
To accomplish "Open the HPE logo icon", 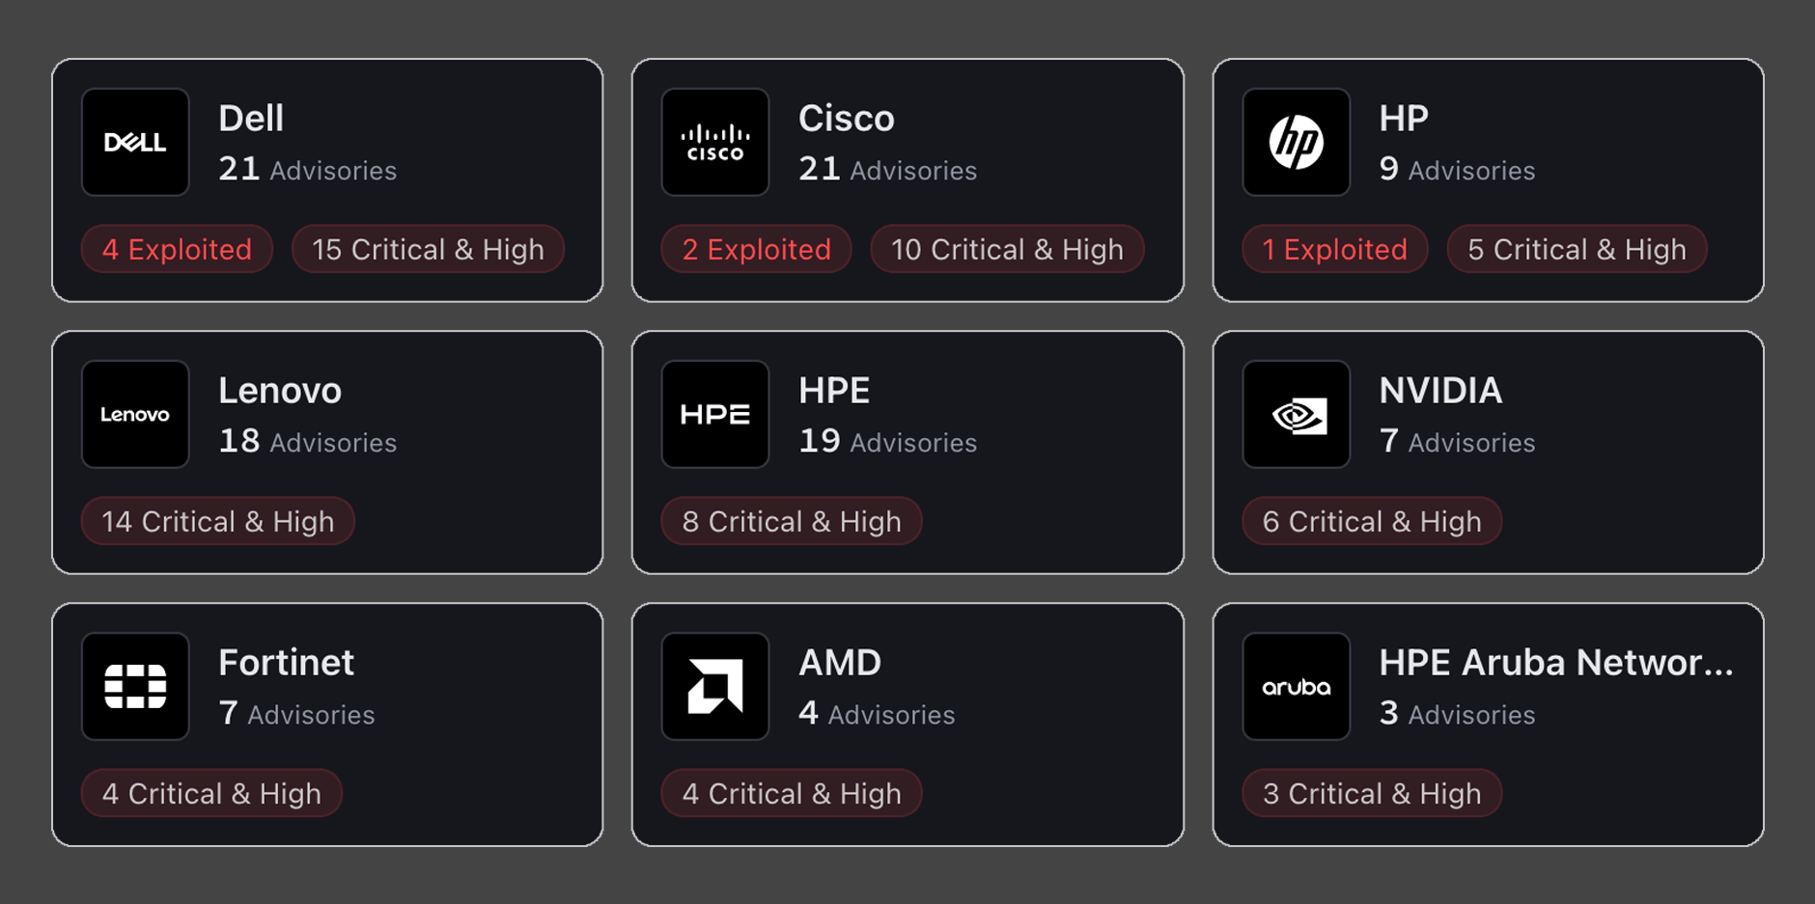I will [715, 414].
